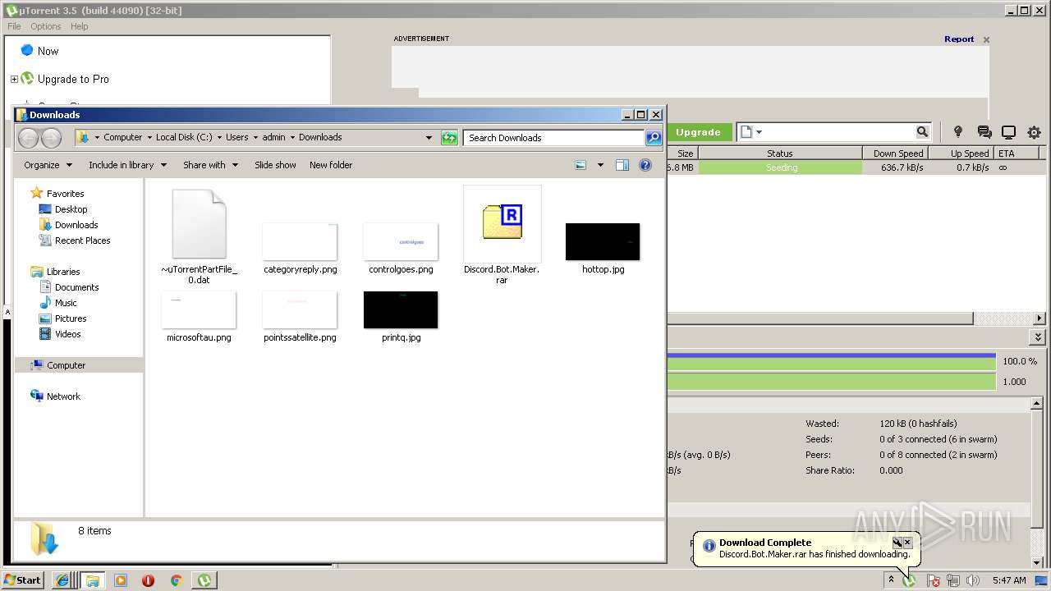Click the green Upgrade button

698,132
